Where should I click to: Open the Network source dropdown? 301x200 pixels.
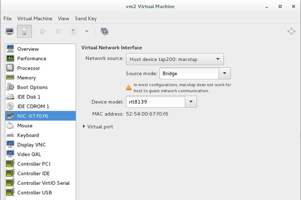[175, 59]
